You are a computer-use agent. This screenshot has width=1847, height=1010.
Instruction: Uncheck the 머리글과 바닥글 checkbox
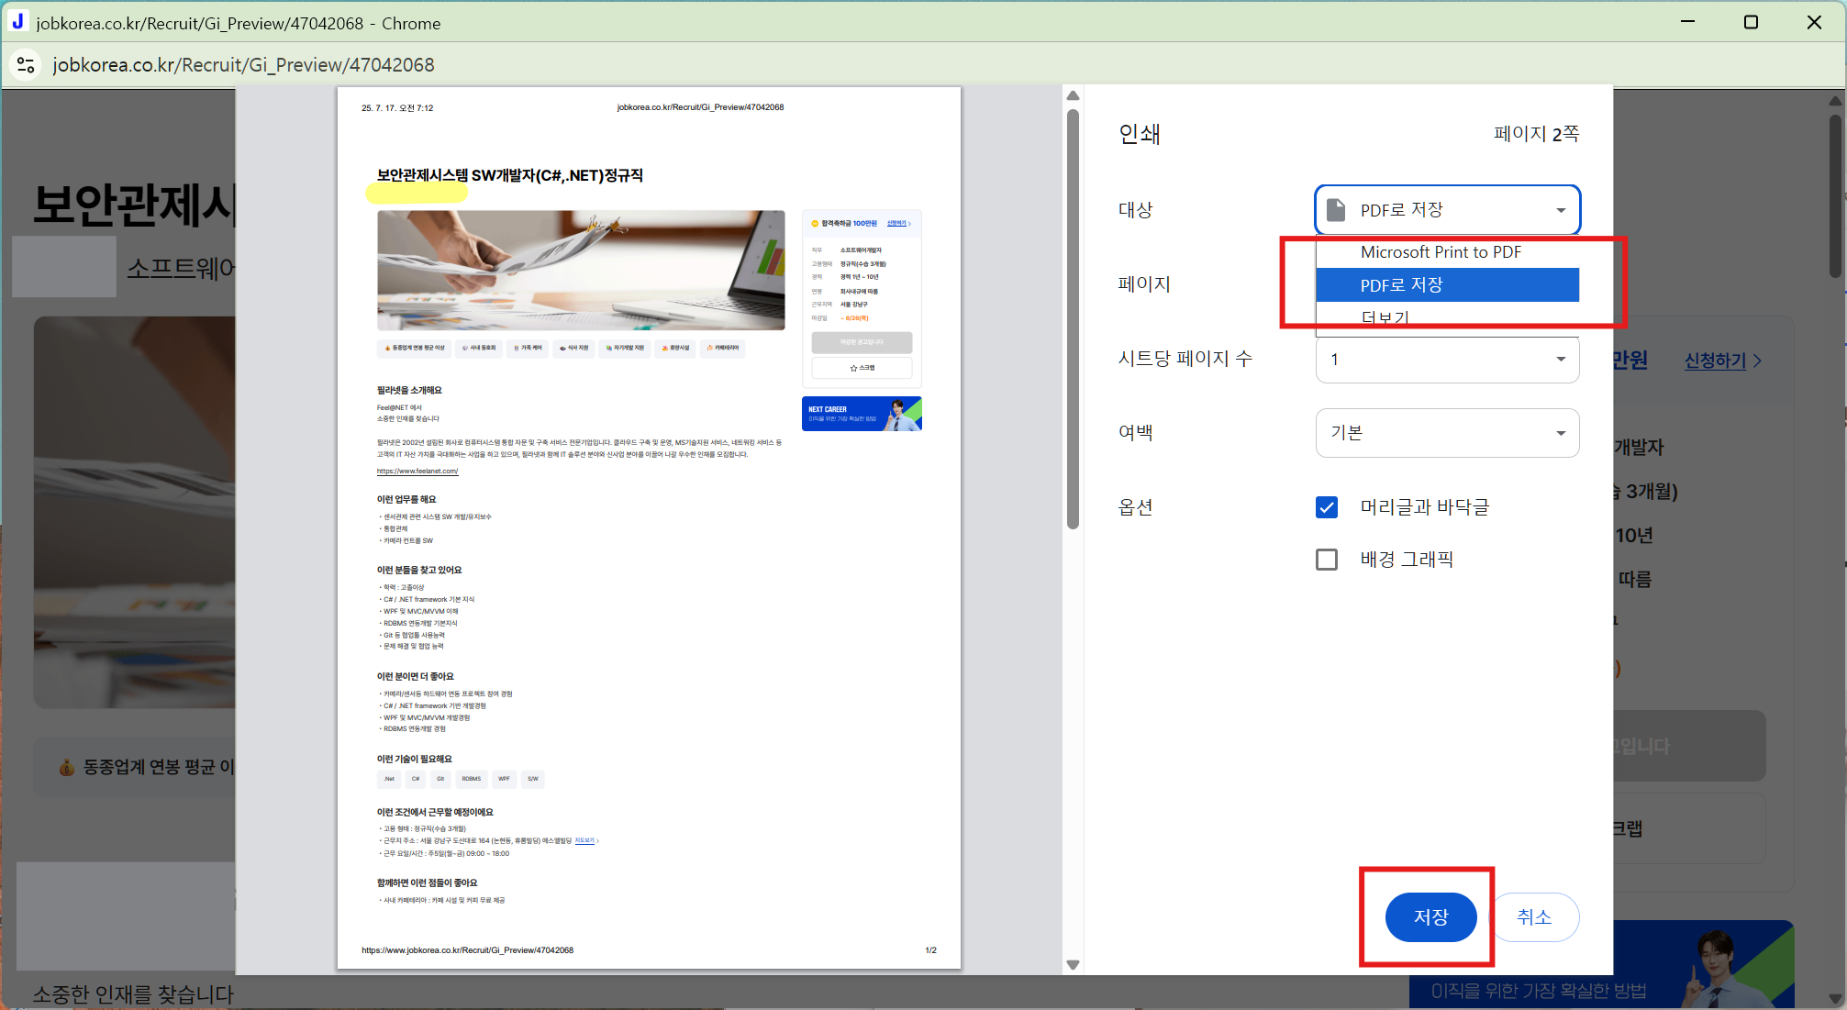point(1327,507)
